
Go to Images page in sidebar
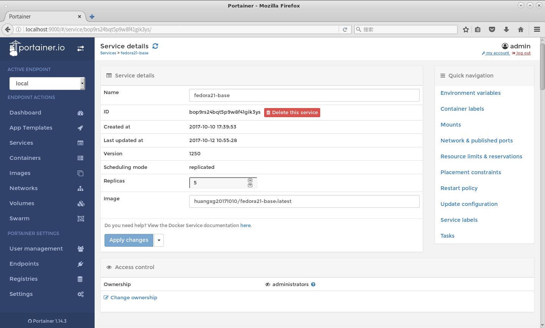(20, 173)
